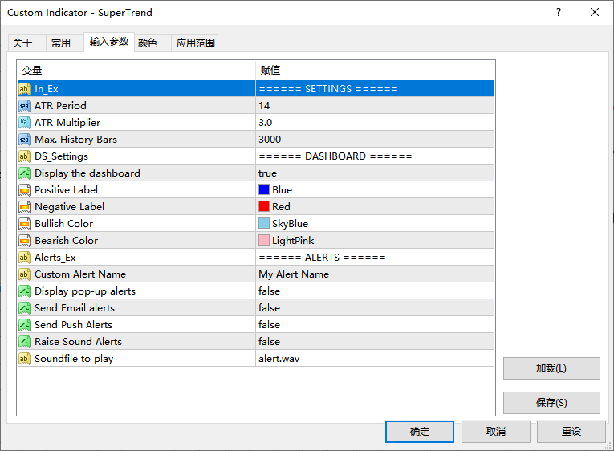The width and height of the screenshot is (614, 451).
Task: Close the SuperTrend indicator dialog
Action: pos(595,13)
